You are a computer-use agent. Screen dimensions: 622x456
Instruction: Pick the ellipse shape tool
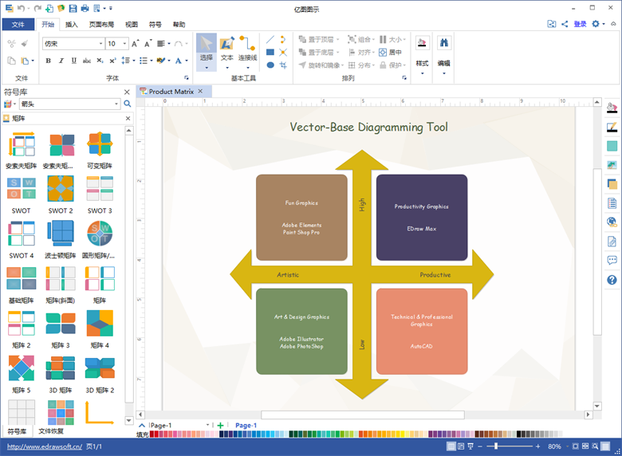click(x=270, y=65)
